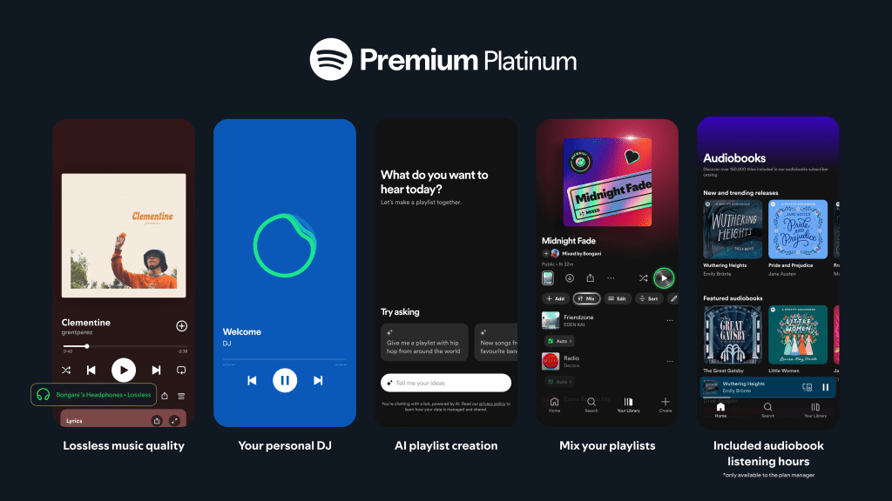892x501 pixels.
Task: Share the Midnight Fade playlist
Action: (x=591, y=277)
